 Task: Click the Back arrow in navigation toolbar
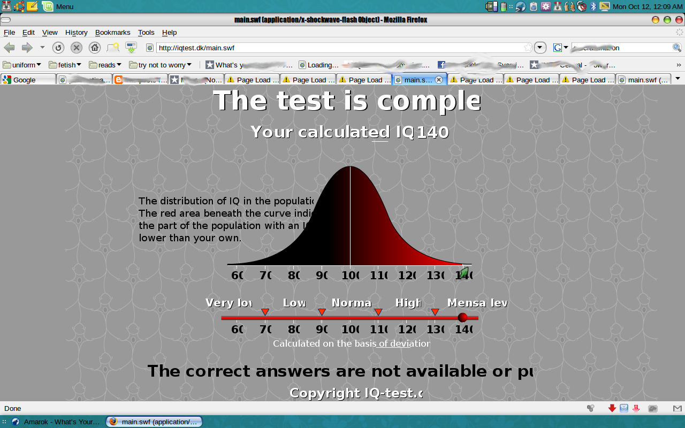click(9, 48)
